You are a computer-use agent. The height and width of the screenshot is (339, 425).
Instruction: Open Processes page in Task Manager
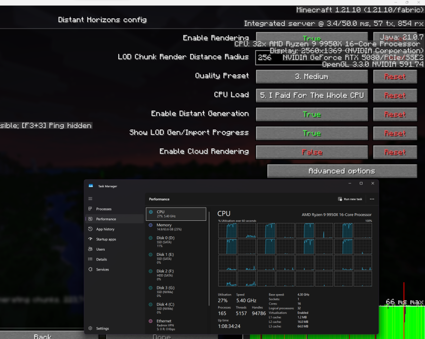click(x=115, y=209)
